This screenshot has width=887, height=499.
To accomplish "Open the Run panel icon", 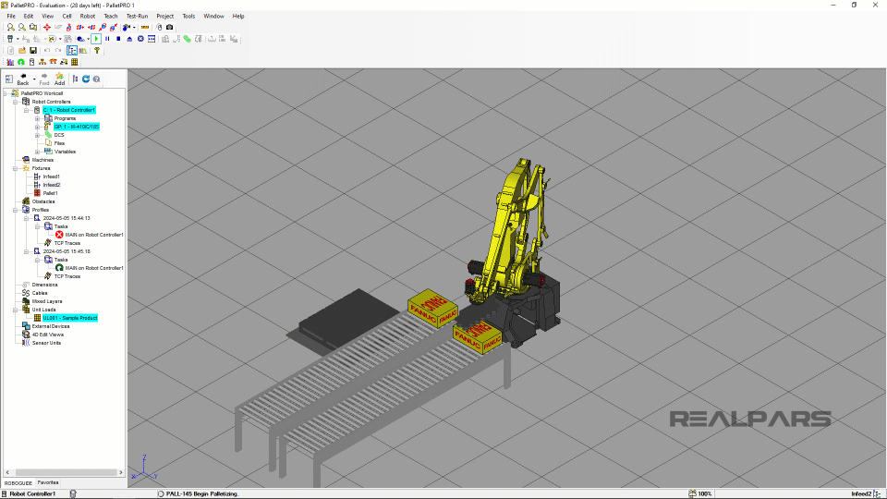I will [152, 39].
